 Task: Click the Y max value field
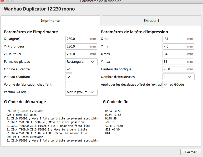[x=178, y=62]
